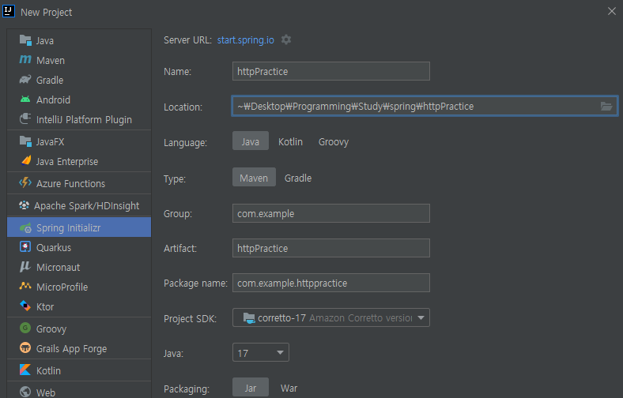The width and height of the screenshot is (623, 398).
Task: Select Micronaut generator in sidebar
Action: (x=79, y=267)
